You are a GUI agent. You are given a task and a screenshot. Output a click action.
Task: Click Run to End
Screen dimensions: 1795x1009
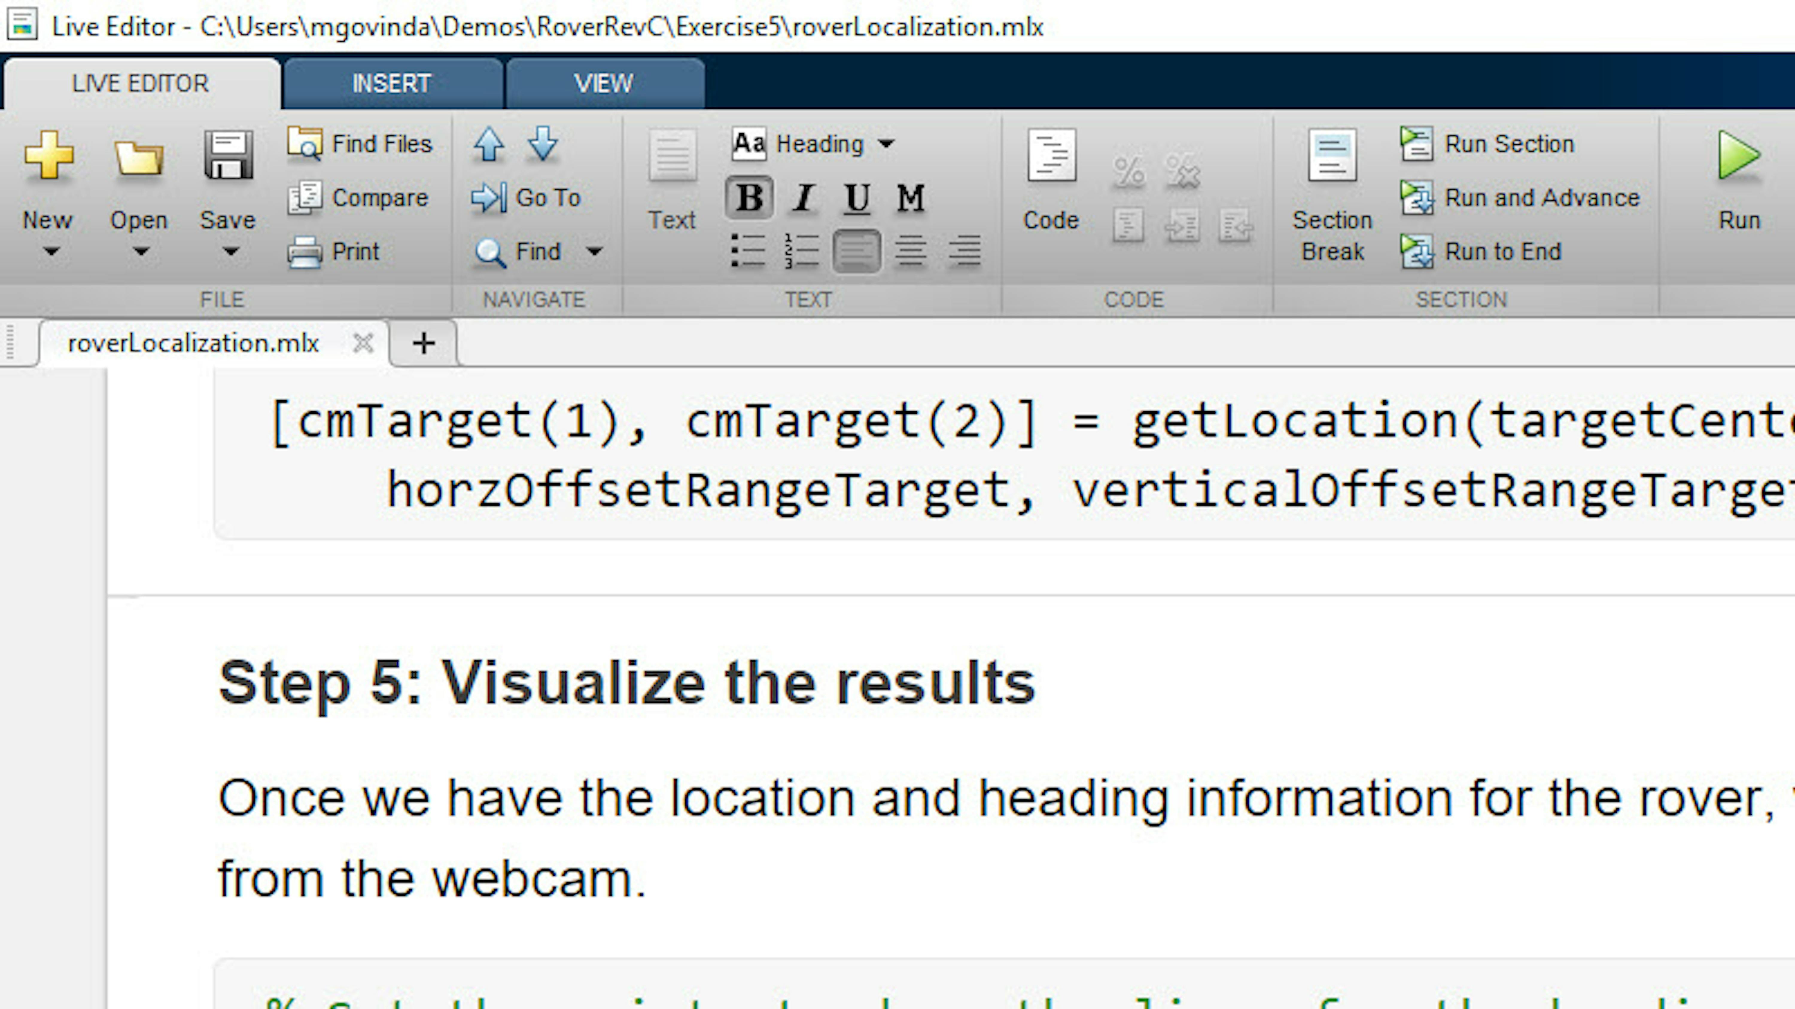click(x=1481, y=251)
